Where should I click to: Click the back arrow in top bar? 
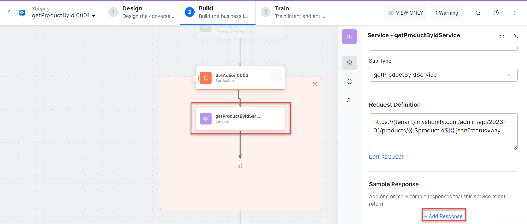click(x=9, y=12)
